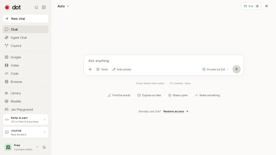This screenshot has height=155, width=276.
Task: Open the settings sliders icon at top right
Action: (267, 6)
